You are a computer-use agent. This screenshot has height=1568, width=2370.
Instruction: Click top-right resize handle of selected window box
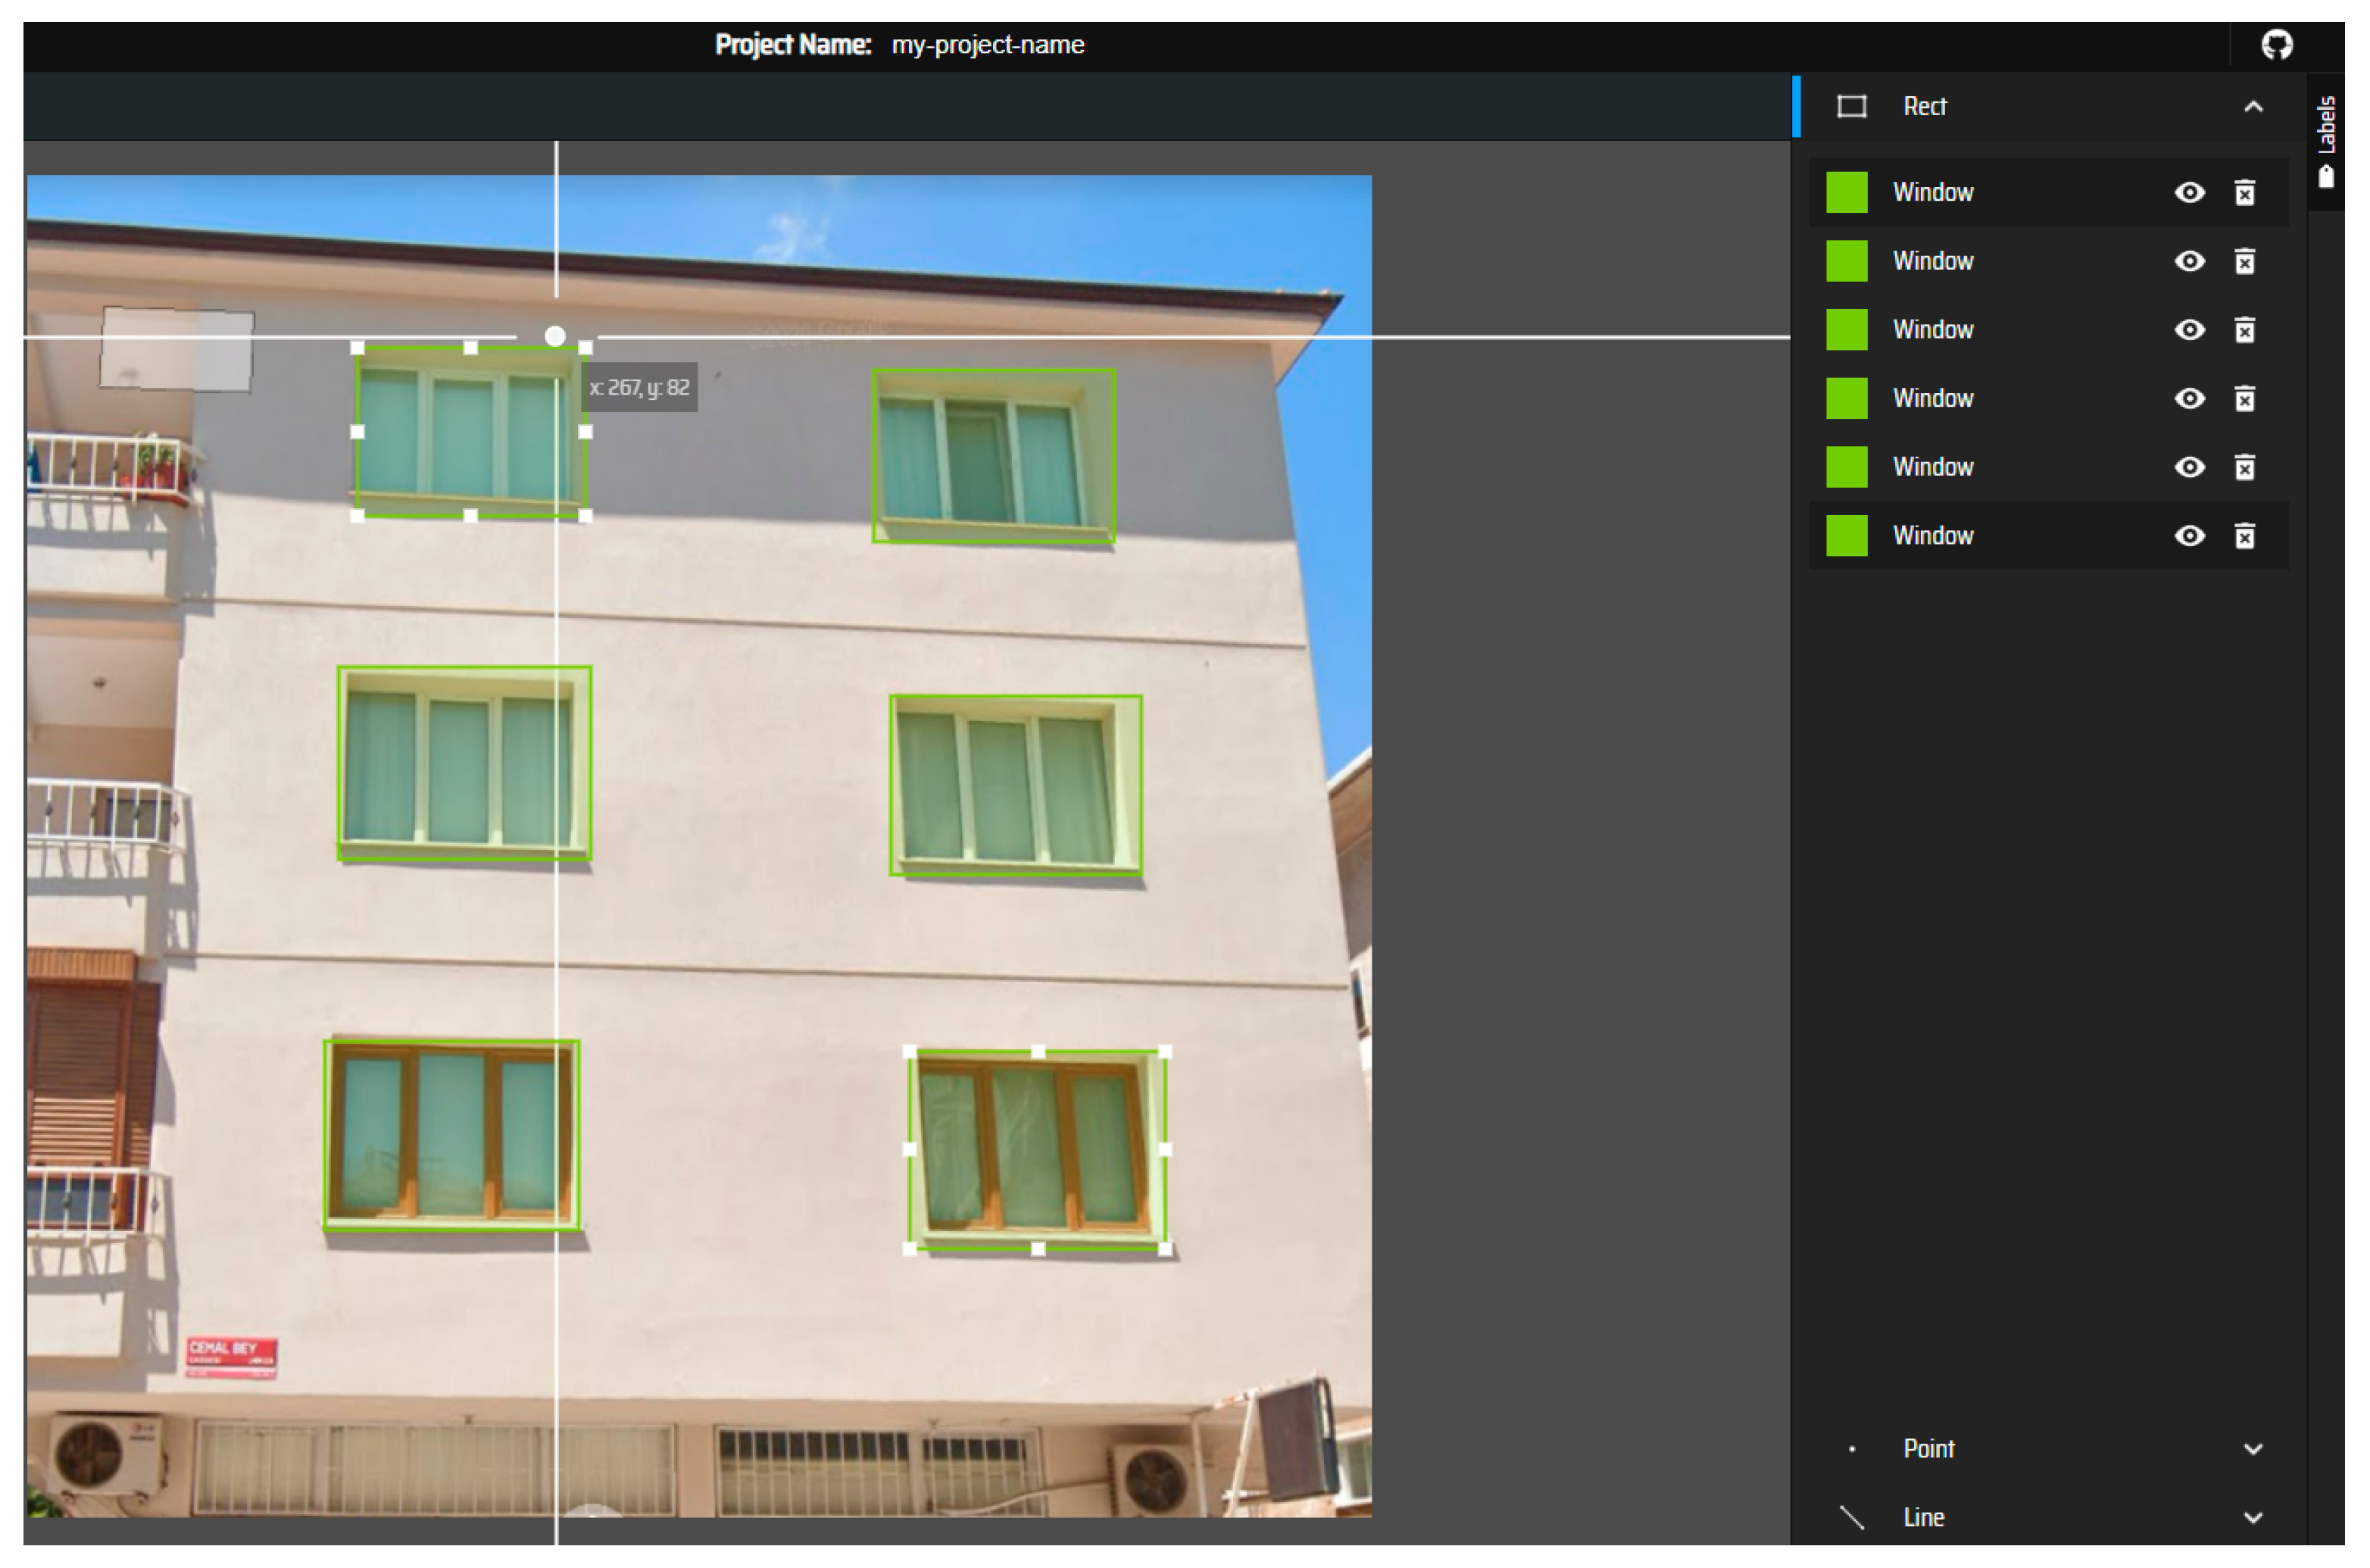coord(585,348)
